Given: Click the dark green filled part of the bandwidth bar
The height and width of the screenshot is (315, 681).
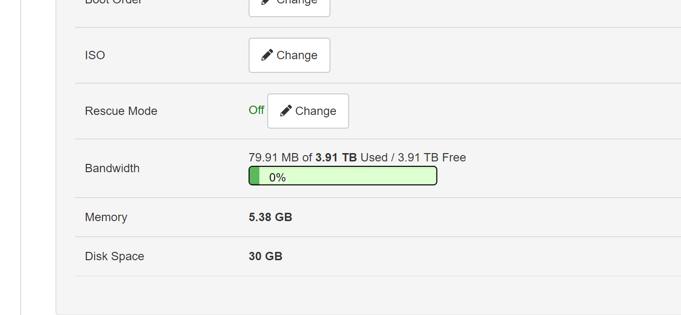Looking at the screenshot, I should [254, 176].
